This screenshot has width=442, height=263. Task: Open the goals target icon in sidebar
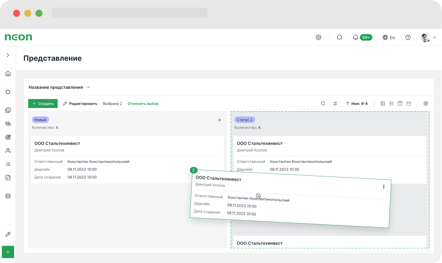[x=8, y=137]
